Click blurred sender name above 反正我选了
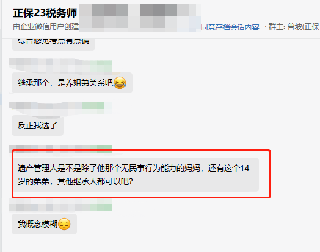This screenshot has width=320, height=252. coord(60,108)
